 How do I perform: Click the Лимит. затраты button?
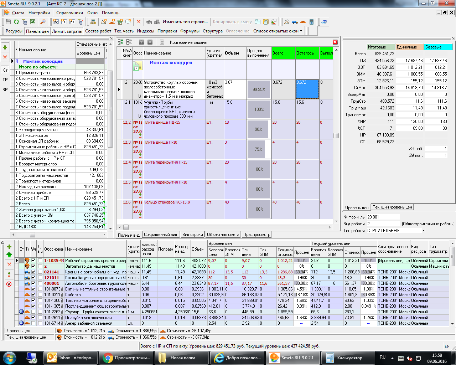point(67,31)
